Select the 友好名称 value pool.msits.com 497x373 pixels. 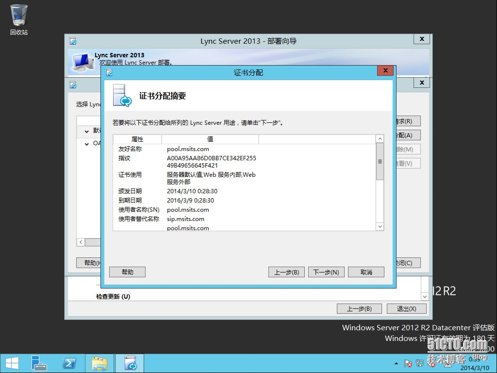pyautogui.click(x=188, y=149)
